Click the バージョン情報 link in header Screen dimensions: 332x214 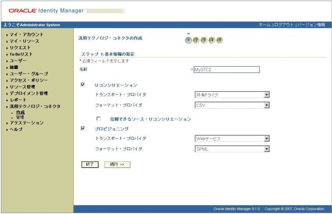click(311, 25)
